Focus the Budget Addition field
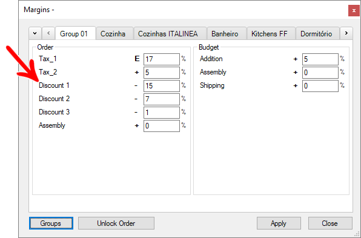The width and height of the screenshot is (361, 238). [320, 59]
